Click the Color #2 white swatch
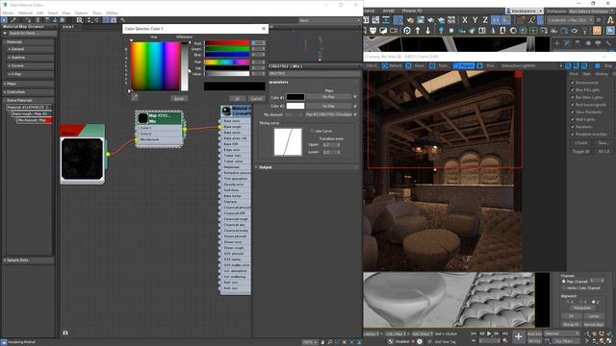Screen dimensions: 616x346 pyautogui.click(x=295, y=106)
